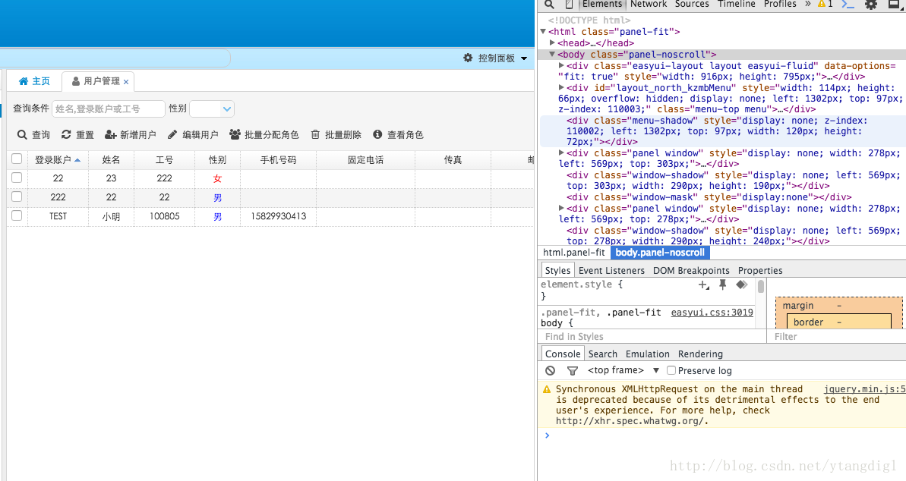
Task: Check the row for user TEST
Action: pyautogui.click(x=17, y=216)
